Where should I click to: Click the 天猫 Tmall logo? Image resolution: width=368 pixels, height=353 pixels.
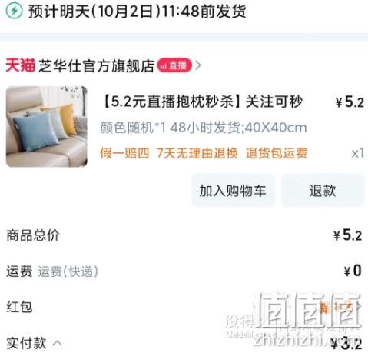coord(21,65)
